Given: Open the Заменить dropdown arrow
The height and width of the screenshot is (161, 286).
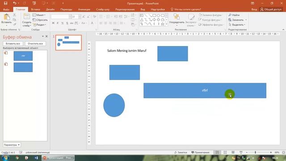Looking at the screenshot, I should point(246,20).
